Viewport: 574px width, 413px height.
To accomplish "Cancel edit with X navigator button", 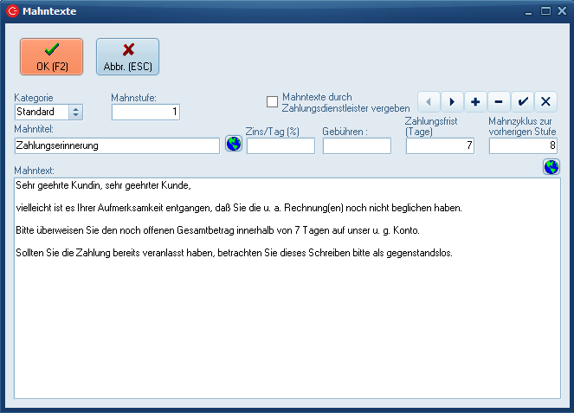I will (545, 101).
